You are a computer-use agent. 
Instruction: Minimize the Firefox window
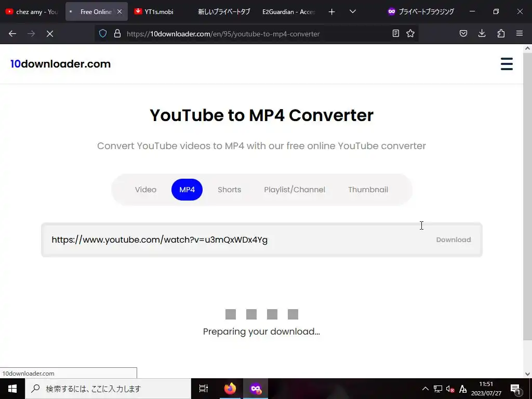click(x=472, y=11)
